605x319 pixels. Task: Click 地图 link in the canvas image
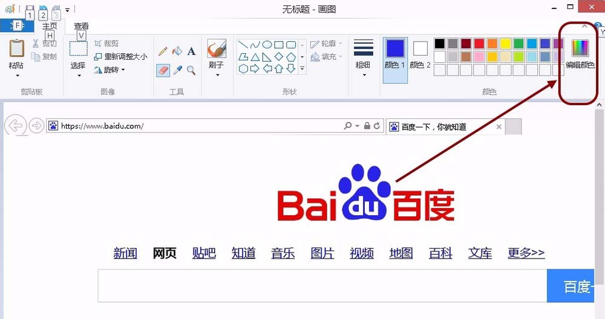401,253
